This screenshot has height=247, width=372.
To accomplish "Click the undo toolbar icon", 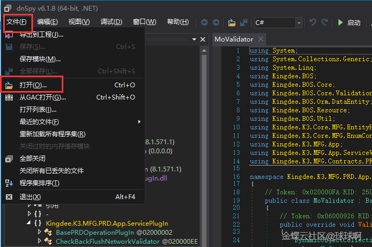I will 313,22.
